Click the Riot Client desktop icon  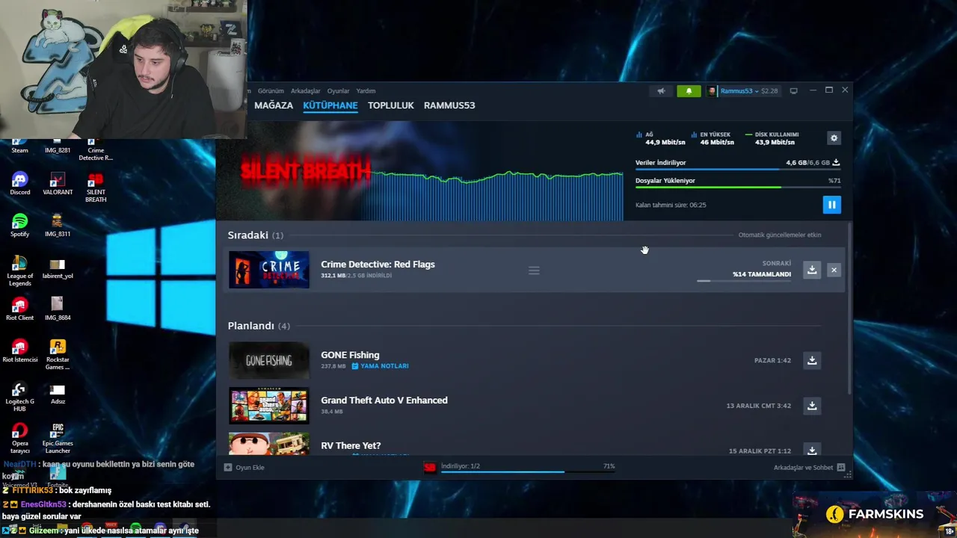click(20, 309)
